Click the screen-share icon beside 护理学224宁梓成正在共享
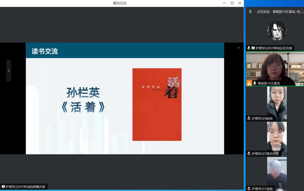The image size is (304, 191). click(x=253, y=48)
